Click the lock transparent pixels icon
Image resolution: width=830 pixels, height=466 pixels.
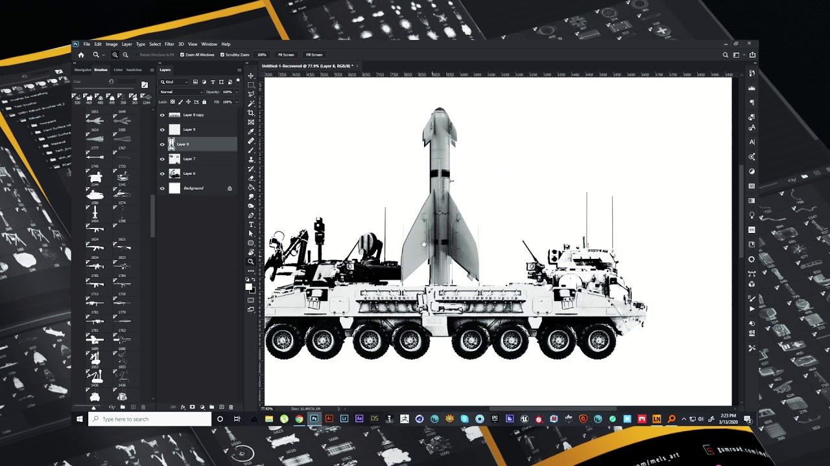(172, 102)
